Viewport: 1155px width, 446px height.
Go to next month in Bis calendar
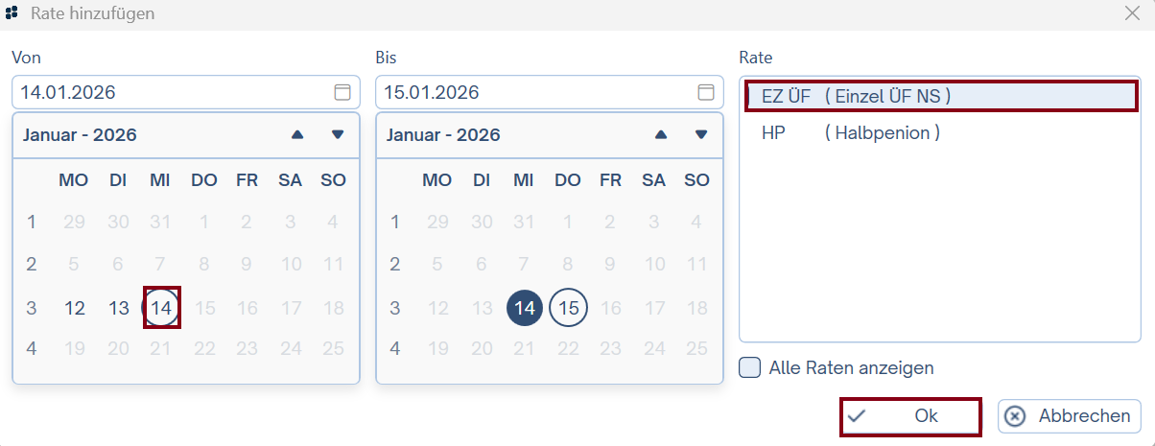coord(701,135)
